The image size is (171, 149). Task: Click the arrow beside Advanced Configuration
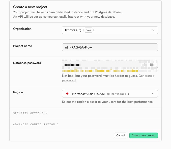(x=58, y=125)
